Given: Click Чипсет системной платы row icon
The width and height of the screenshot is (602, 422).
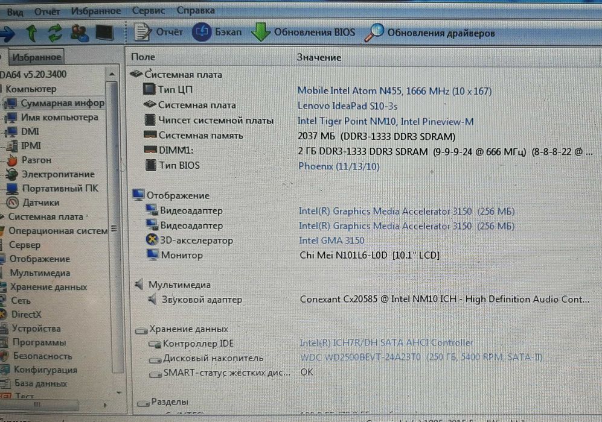Looking at the screenshot, I should pos(150,119).
